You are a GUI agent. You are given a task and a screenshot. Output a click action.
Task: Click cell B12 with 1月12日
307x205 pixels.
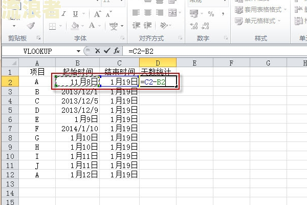tap(78, 175)
